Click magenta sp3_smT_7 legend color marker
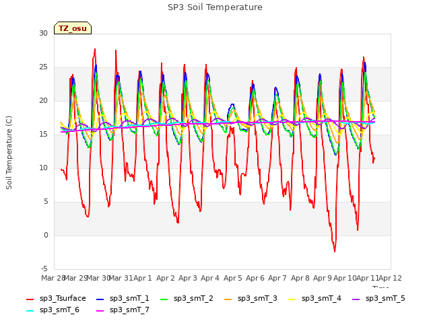 click(100, 311)
